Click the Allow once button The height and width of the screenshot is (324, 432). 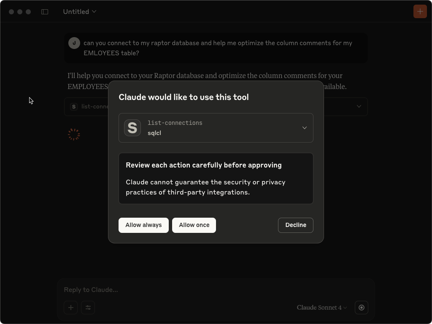pyautogui.click(x=194, y=225)
